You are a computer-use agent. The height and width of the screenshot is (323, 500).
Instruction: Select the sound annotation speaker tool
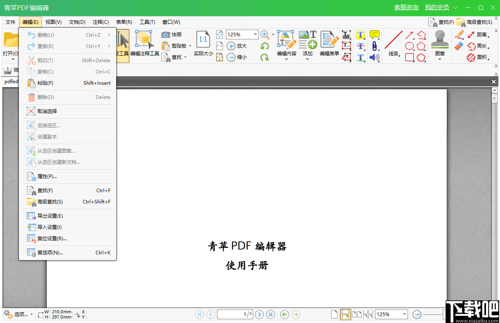click(374, 57)
